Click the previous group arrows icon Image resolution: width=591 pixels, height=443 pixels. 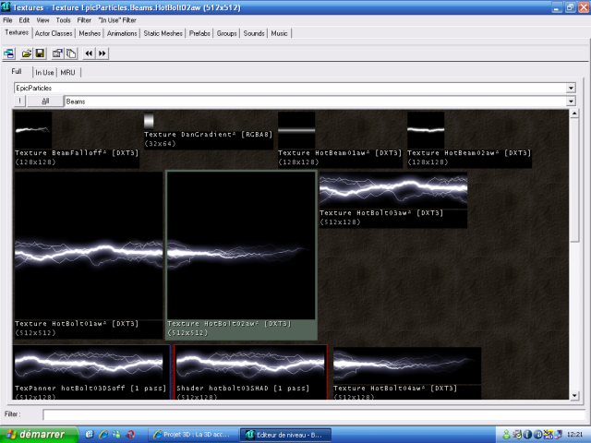click(90, 54)
